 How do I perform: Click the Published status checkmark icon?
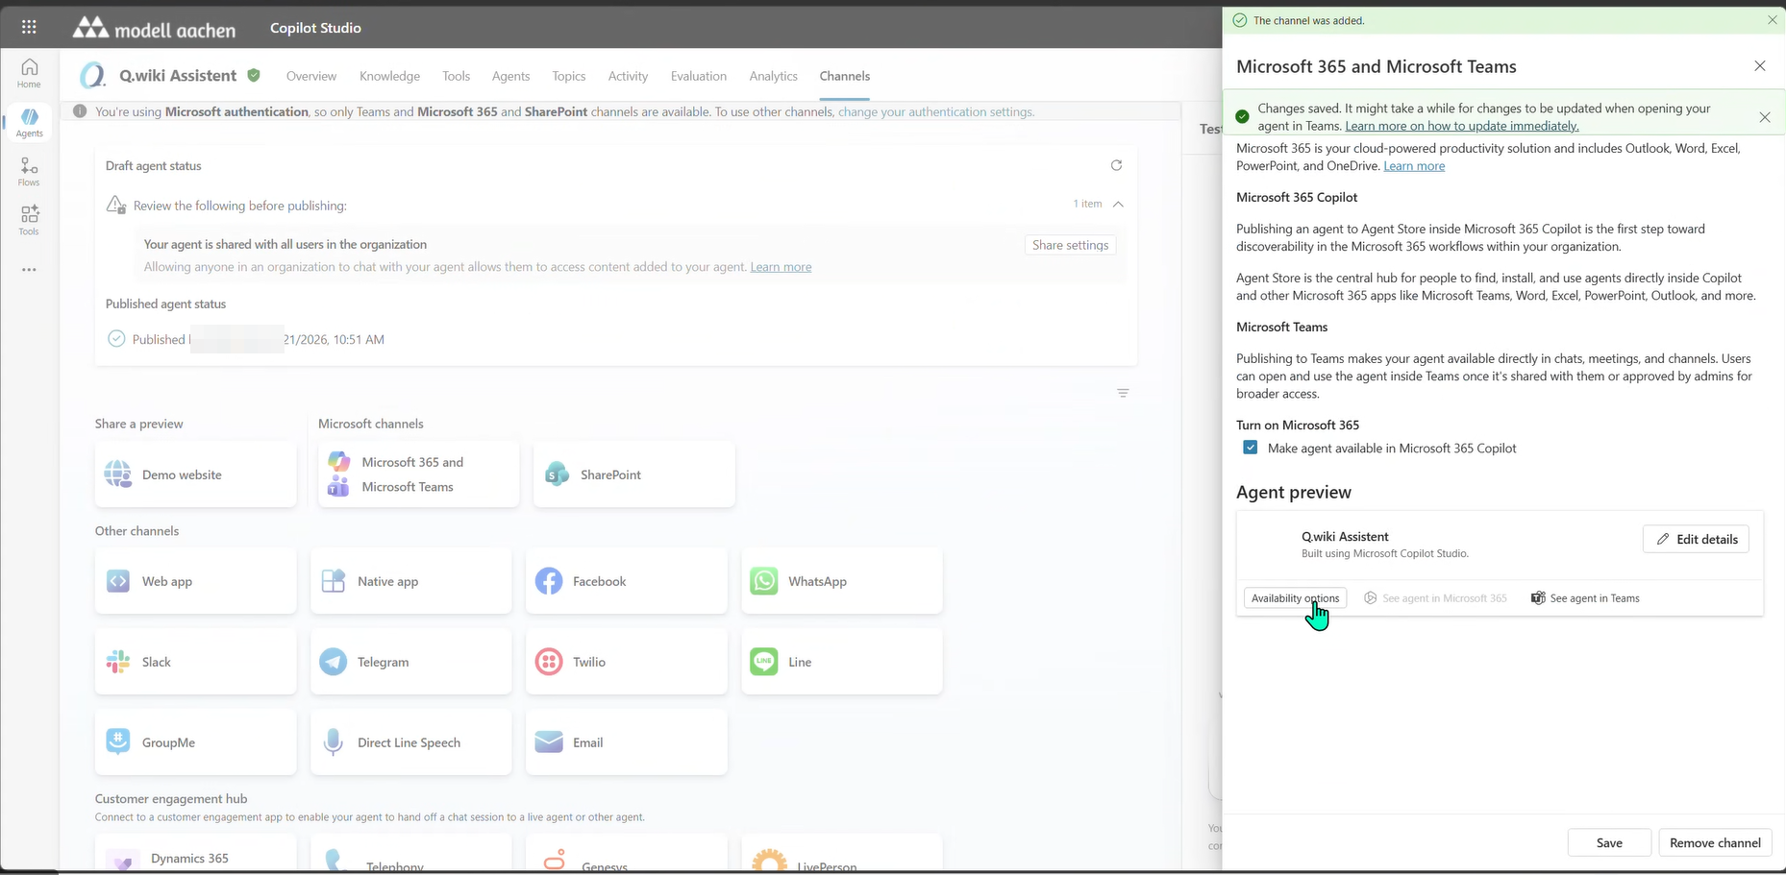tap(116, 339)
